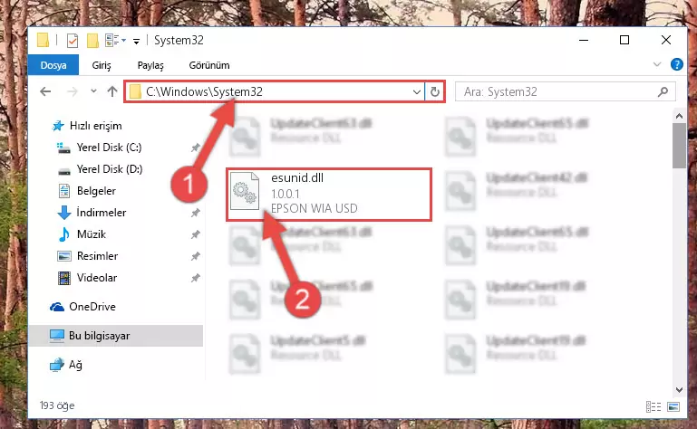Viewport: 697px width, 429px height.
Task: Open Belgeler folder in sidebar
Action: point(87,191)
